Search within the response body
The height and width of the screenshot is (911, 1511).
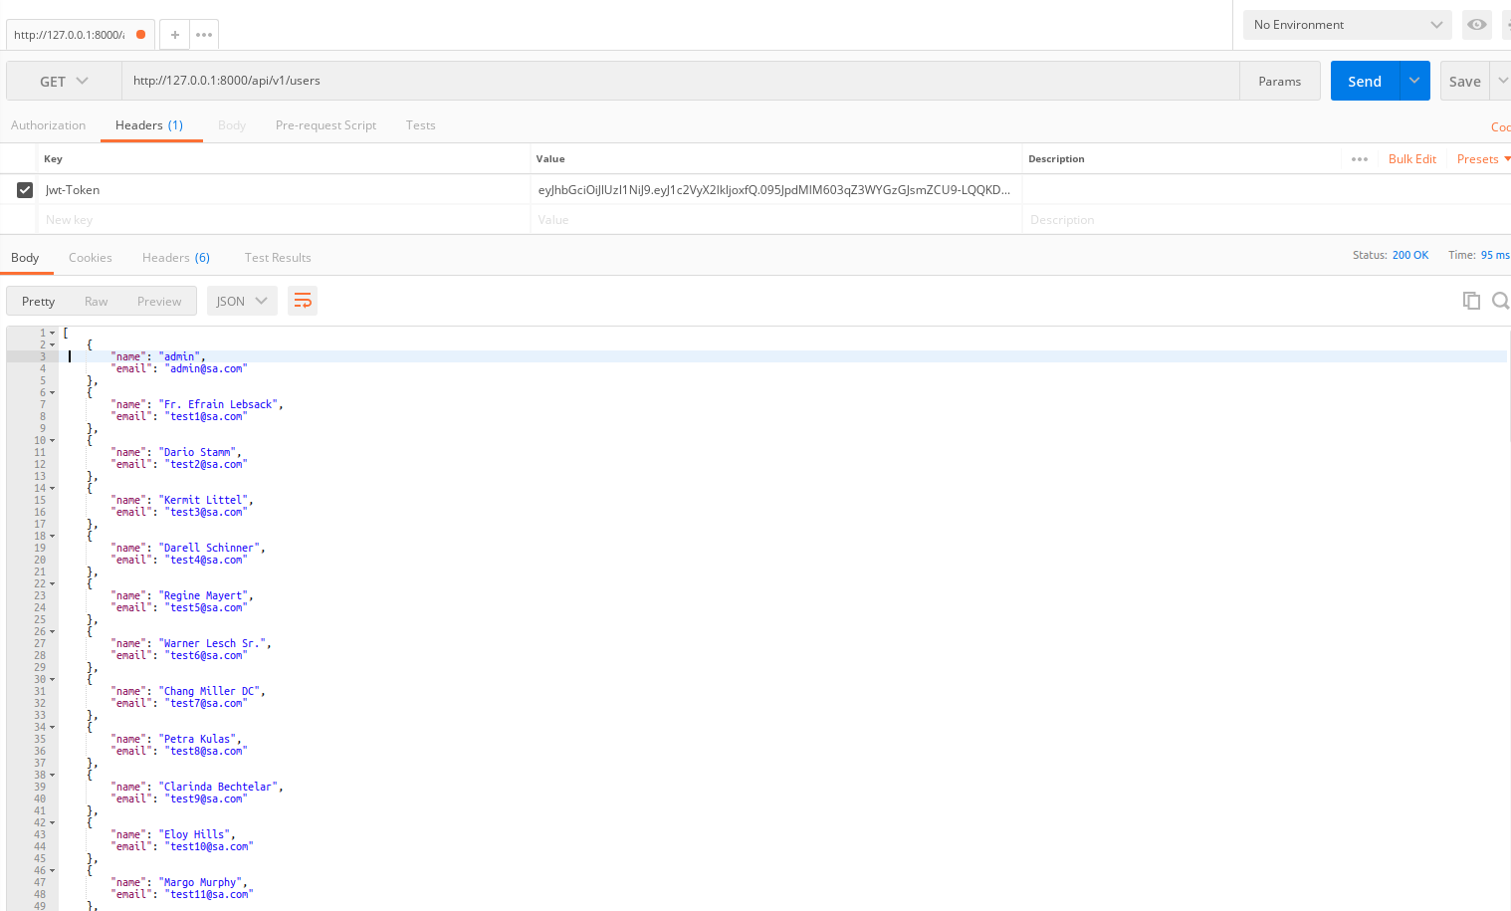1501,301
